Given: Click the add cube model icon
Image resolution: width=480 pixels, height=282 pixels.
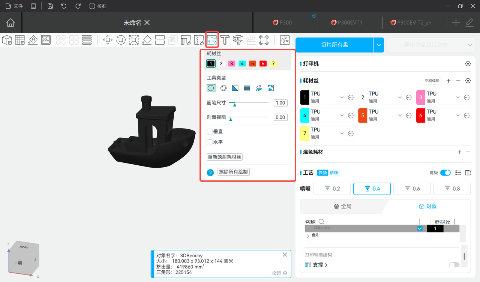Looking at the screenshot, I should tap(7, 40).
